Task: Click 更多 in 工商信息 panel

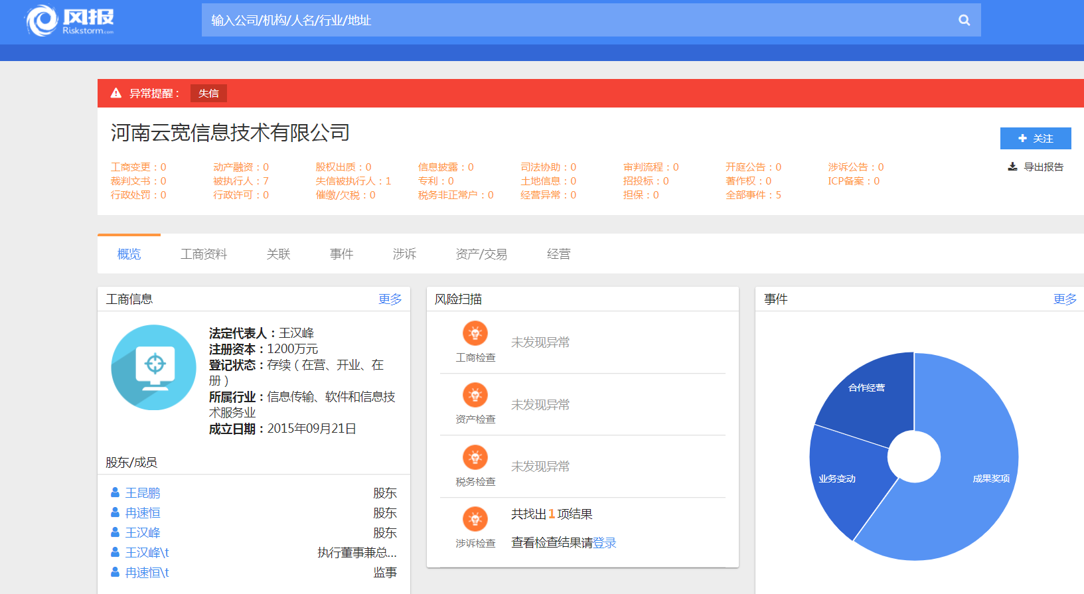Action: tap(390, 299)
